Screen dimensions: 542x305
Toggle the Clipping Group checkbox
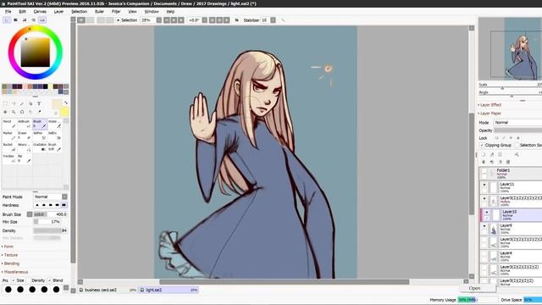coord(482,145)
